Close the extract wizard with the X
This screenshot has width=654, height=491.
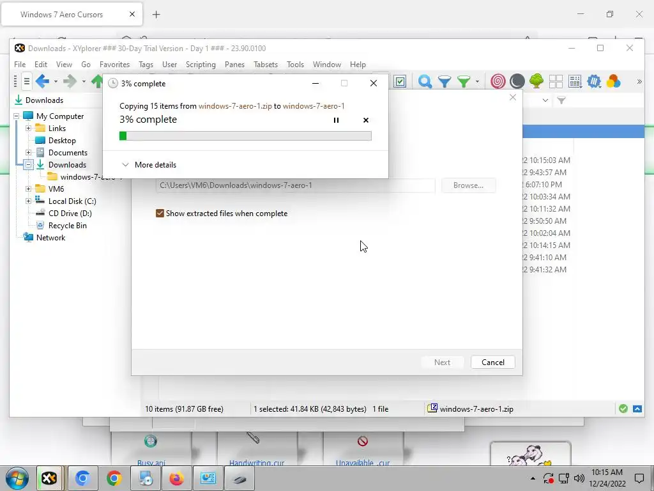[x=513, y=97]
